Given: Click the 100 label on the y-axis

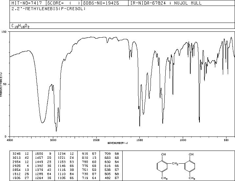Looking at the screenshot, I should pyautogui.click(x=4, y=32).
